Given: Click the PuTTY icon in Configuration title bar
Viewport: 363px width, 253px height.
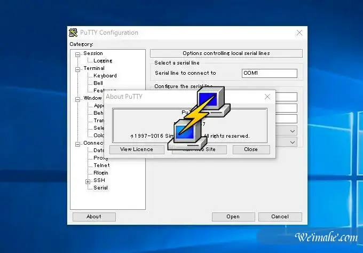Looking at the screenshot, I should pos(73,33).
